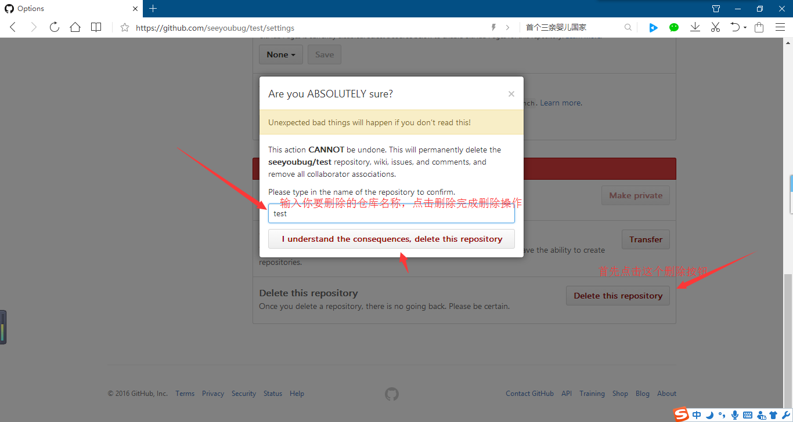The width and height of the screenshot is (793, 422).
Task: Toggle punctuation mode on IME bar
Action: [722, 415]
